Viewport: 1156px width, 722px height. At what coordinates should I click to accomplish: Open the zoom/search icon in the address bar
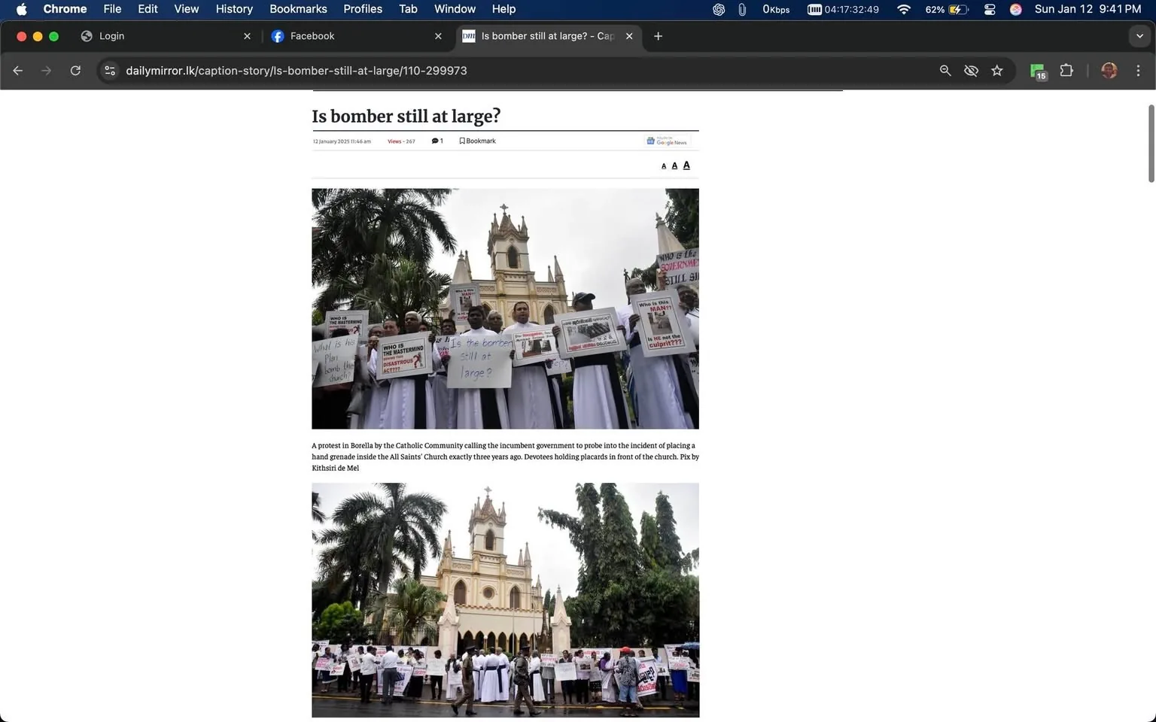pyautogui.click(x=945, y=70)
